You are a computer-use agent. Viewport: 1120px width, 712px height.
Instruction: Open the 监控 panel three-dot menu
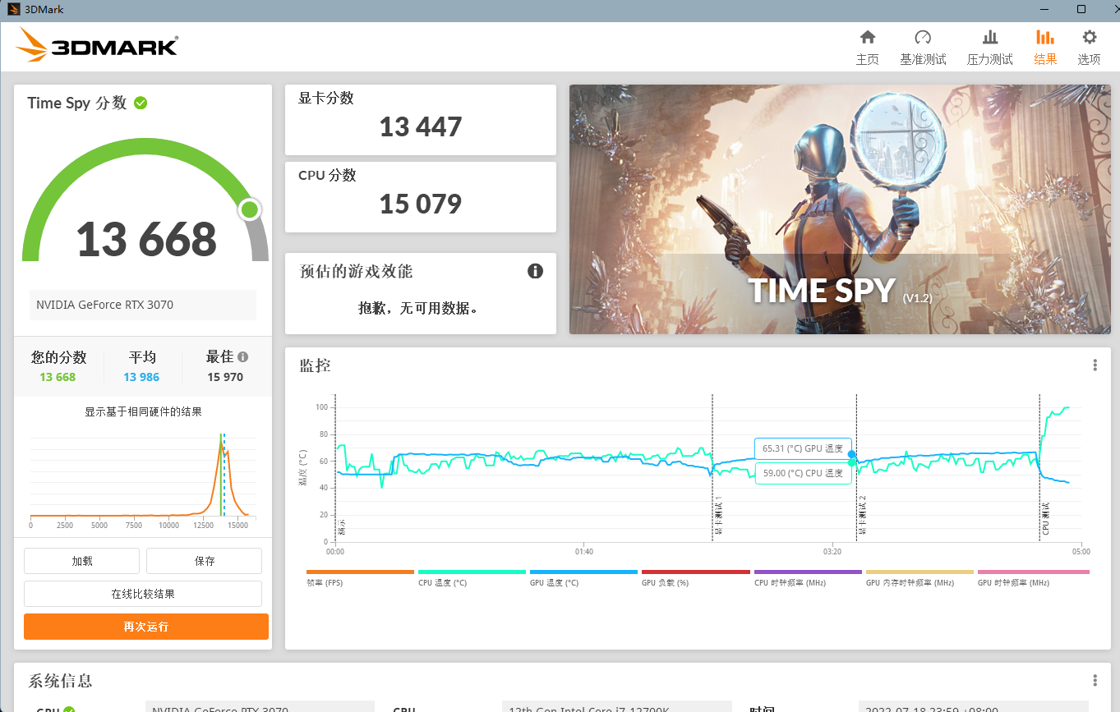click(x=1094, y=365)
